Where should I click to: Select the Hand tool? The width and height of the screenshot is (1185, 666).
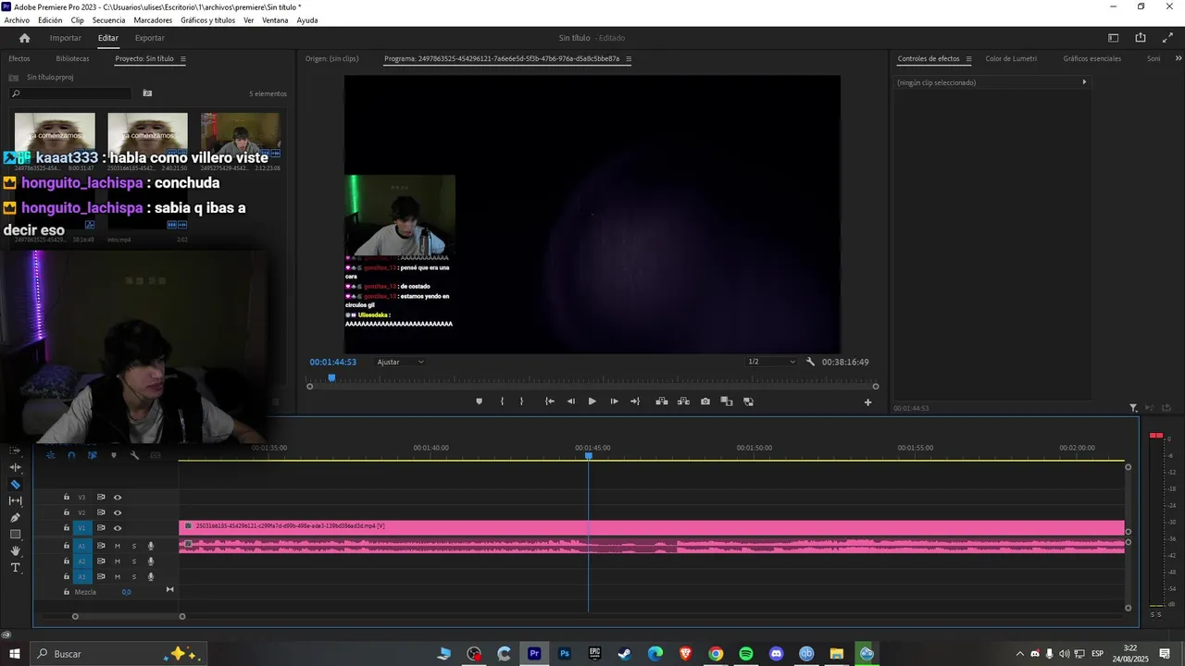[x=15, y=550]
